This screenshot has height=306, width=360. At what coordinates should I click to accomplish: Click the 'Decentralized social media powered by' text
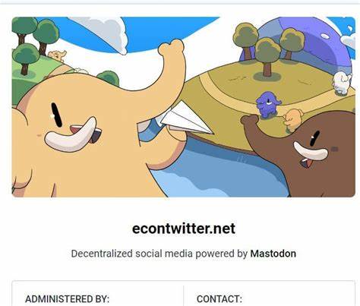[159, 254]
